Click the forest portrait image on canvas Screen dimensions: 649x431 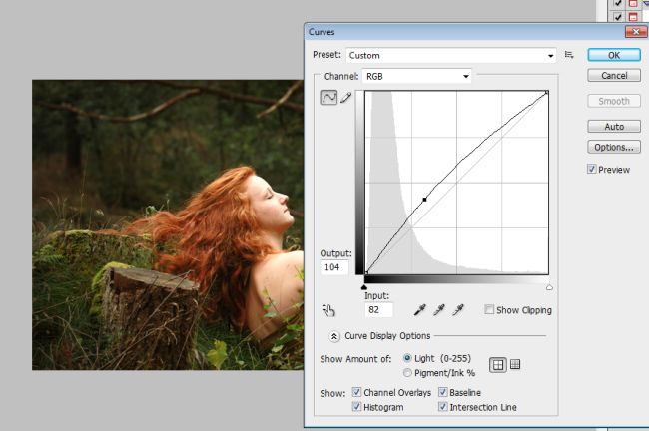tap(168, 225)
